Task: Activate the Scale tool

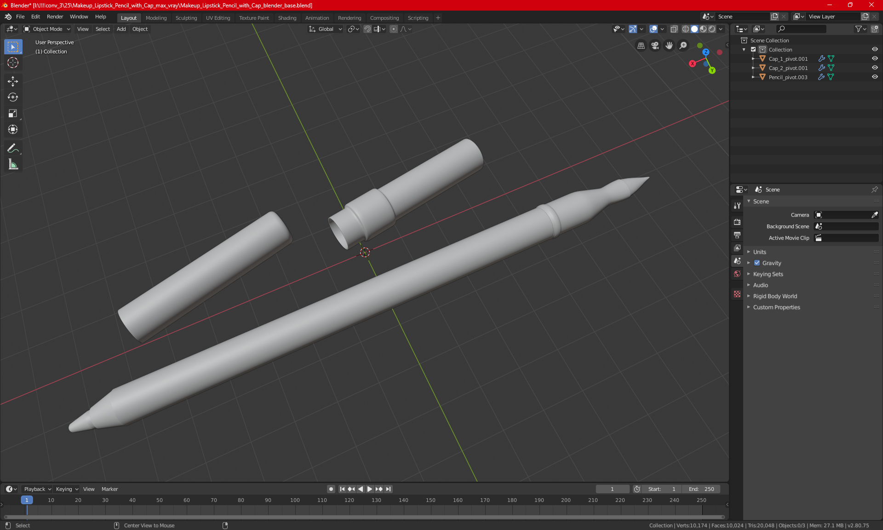Action: tap(13, 113)
